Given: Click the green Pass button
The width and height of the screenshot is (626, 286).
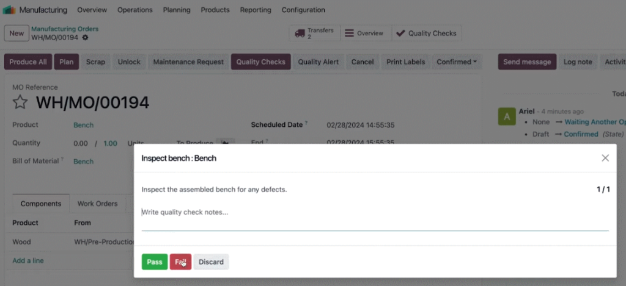Looking at the screenshot, I should 155,262.
